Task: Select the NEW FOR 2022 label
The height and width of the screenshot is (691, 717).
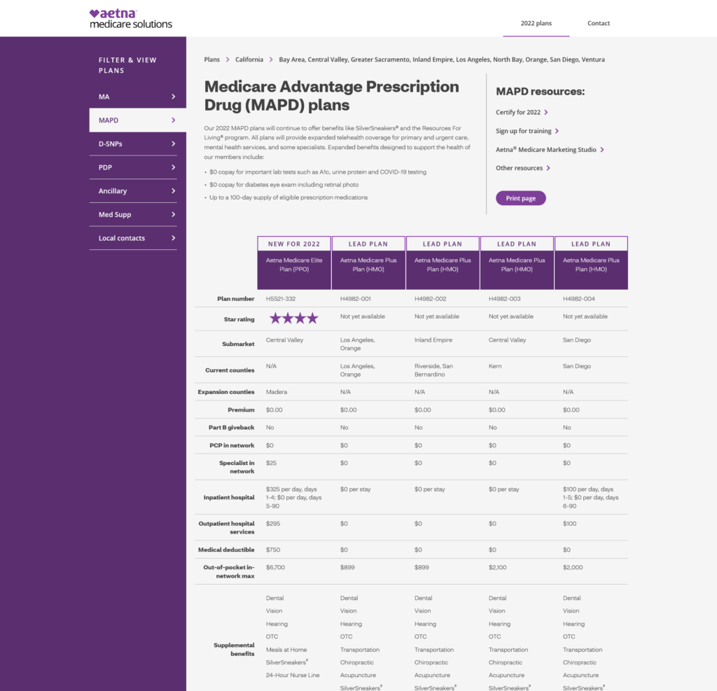Action: [x=294, y=244]
